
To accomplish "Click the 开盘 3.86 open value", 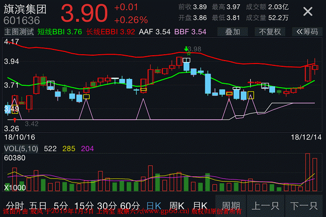I will pyautogui.click(x=193, y=18).
